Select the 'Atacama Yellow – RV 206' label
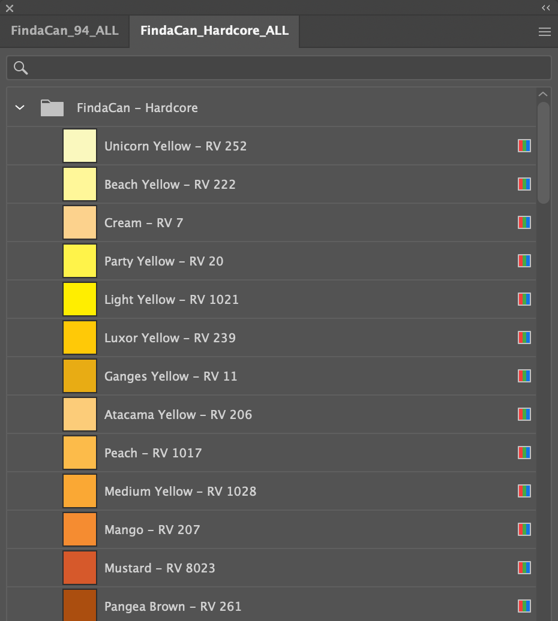 (x=178, y=415)
